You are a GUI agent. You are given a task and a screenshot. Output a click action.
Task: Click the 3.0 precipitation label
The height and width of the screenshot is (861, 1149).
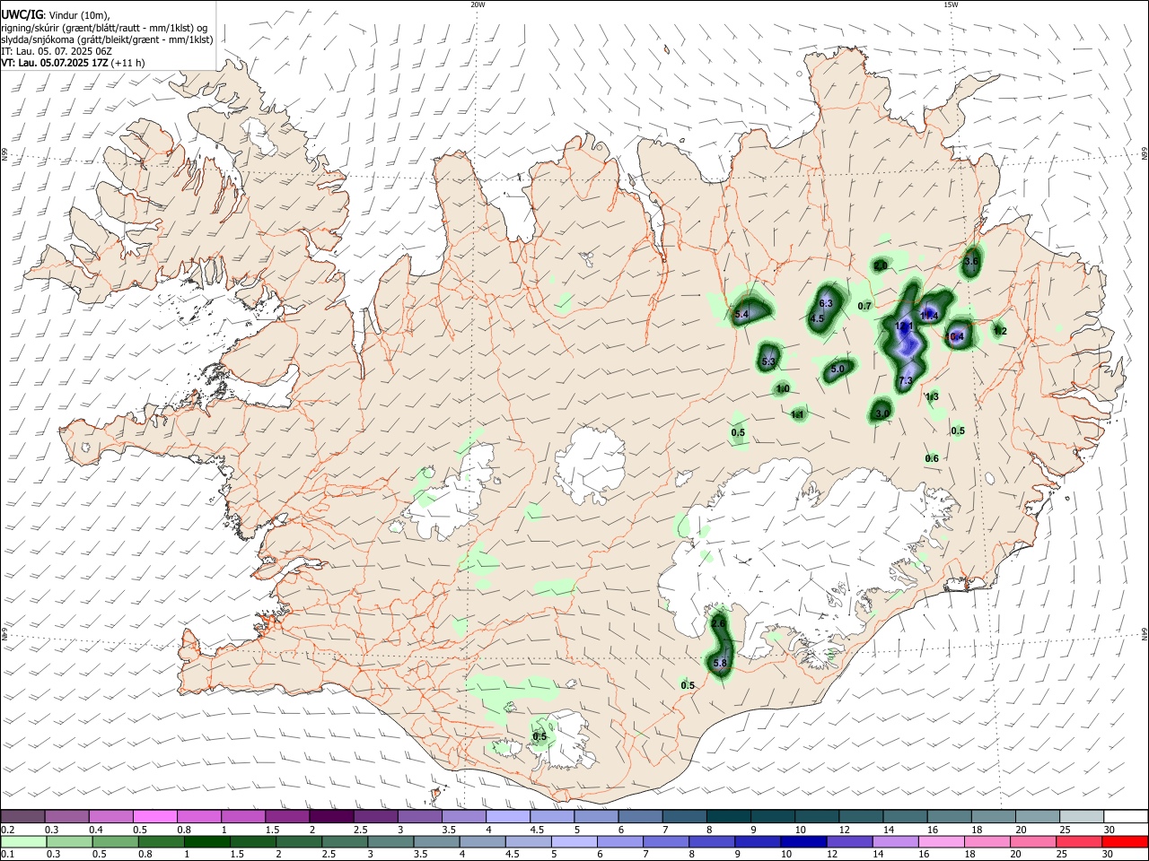[x=882, y=413]
